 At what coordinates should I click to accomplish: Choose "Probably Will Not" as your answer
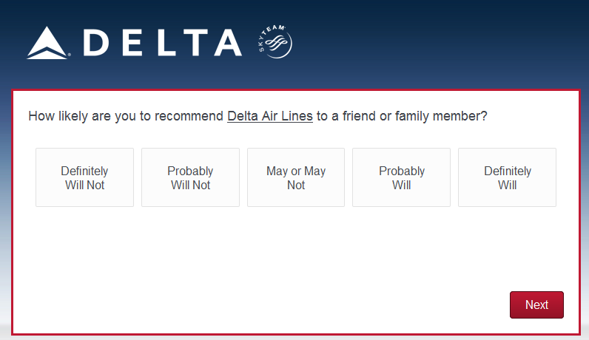[x=190, y=177]
